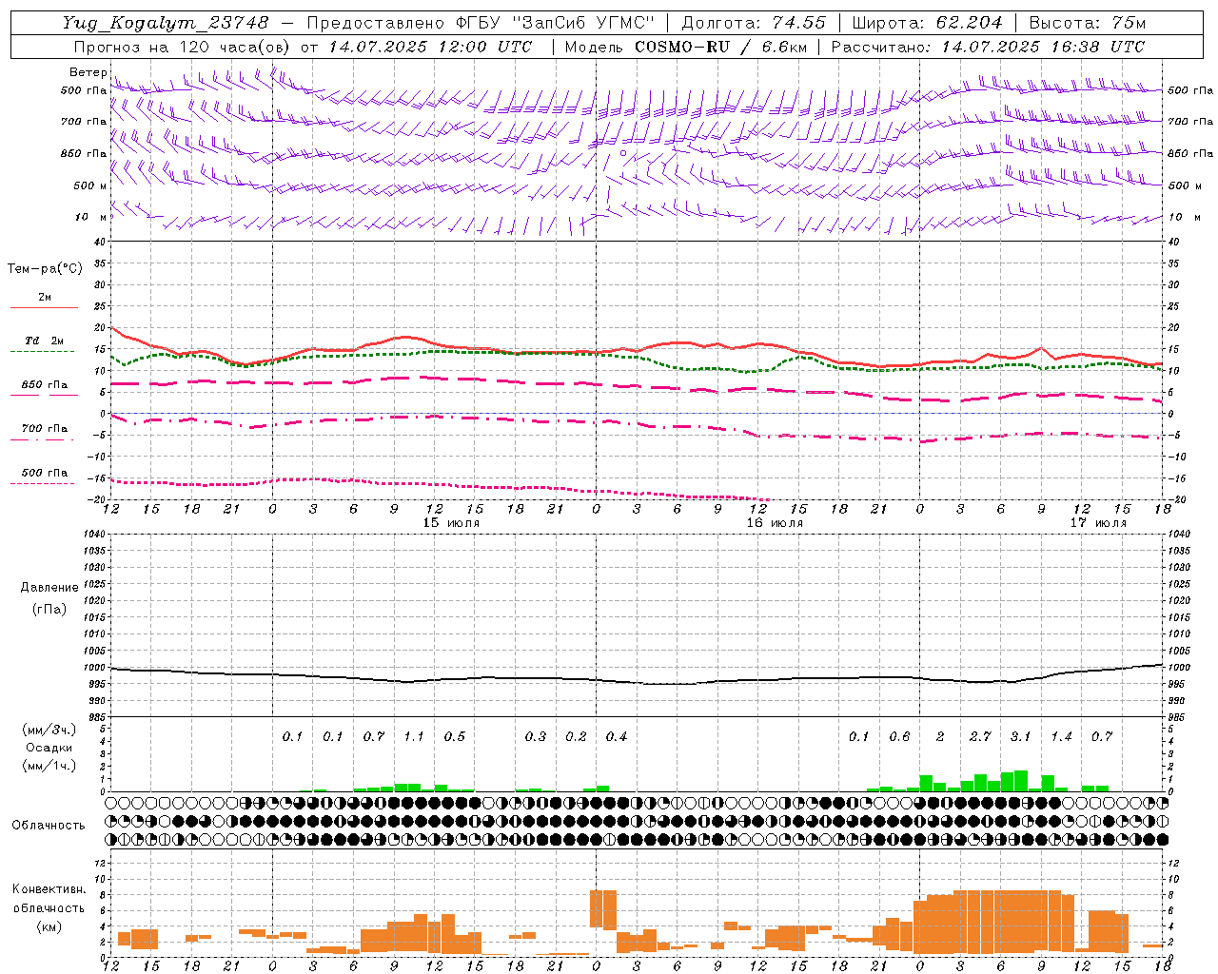Select the (мм/1ч.) unit label
1218x974 pixels.
click(x=49, y=766)
